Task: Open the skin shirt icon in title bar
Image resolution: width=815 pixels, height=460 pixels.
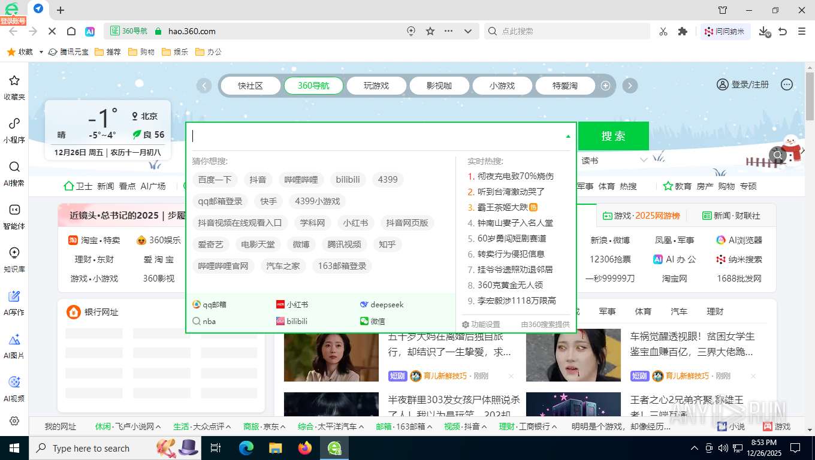Action: coord(723,10)
